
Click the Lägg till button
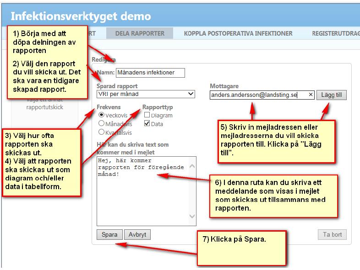tap(332, 95)
